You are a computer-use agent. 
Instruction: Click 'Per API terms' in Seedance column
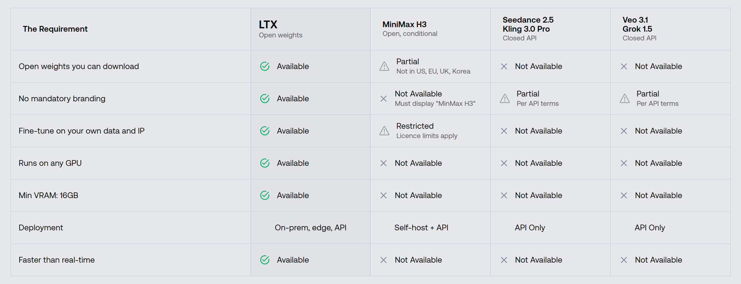tap(538, 104)
